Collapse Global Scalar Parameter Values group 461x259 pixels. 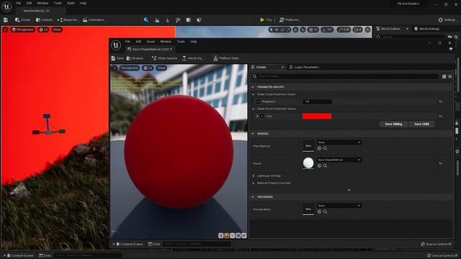coord(254,94)
